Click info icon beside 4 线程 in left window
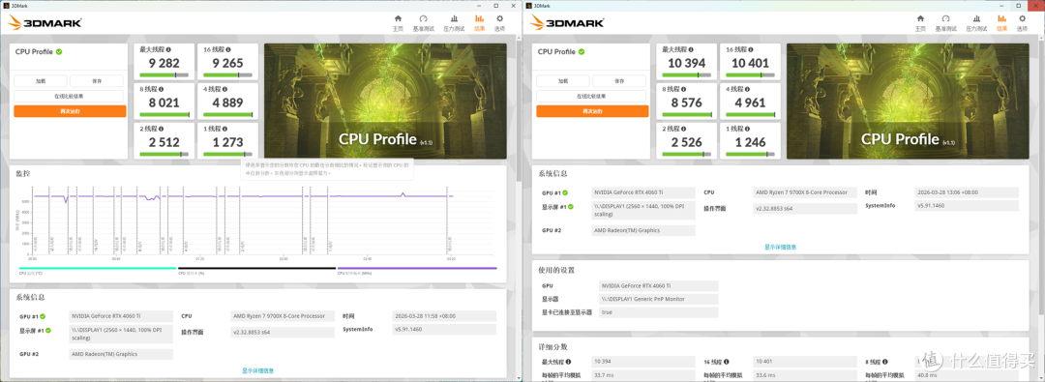 click(224, 89)
